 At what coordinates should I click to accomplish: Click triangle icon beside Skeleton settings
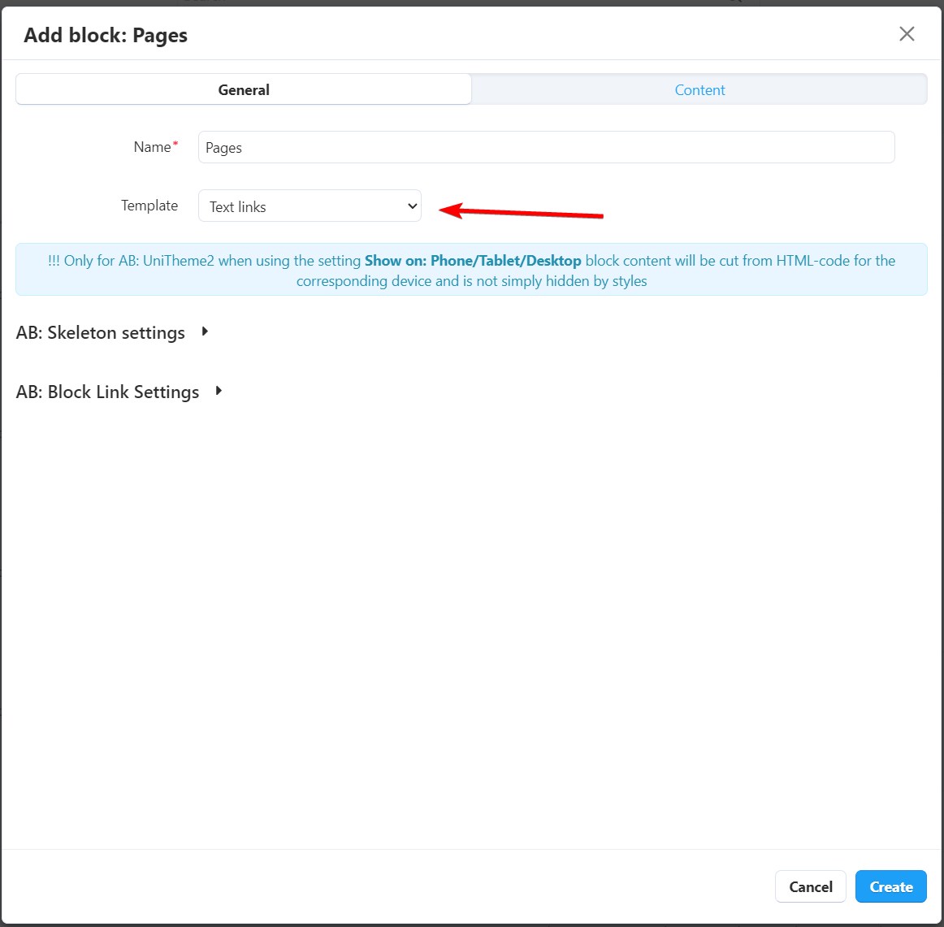point(205,331)
